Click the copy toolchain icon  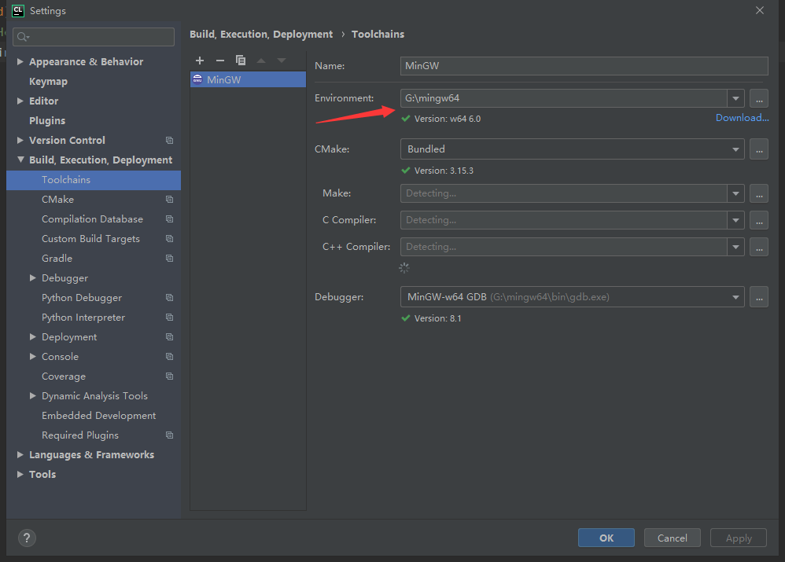click(x=241, y=61)
